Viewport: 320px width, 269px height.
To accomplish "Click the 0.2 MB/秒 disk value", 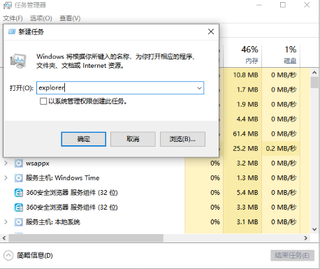I will 281,148.
